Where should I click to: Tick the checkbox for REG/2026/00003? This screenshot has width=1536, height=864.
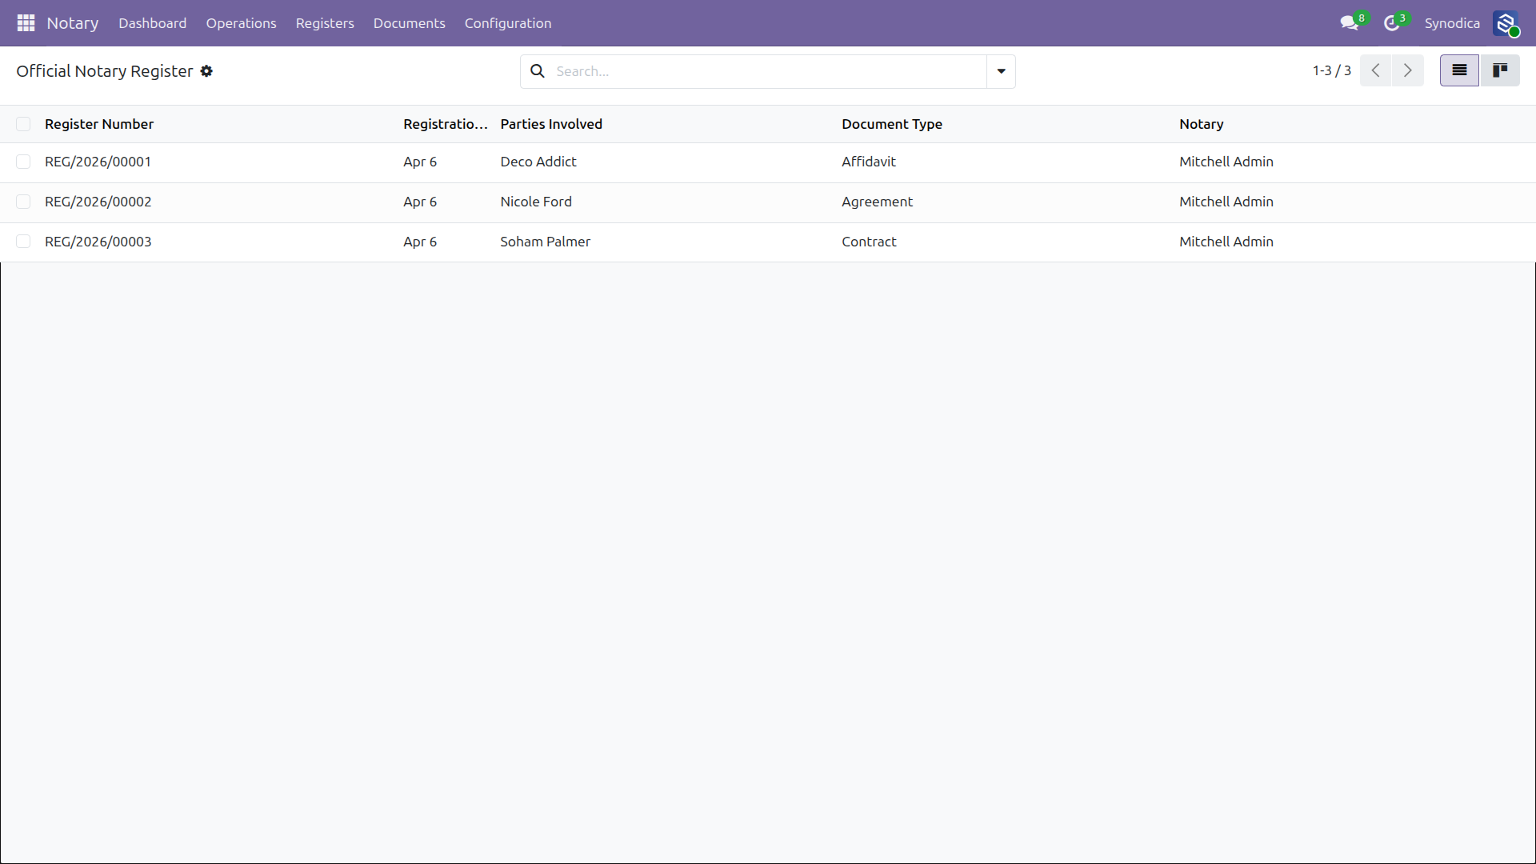point(23,242)
